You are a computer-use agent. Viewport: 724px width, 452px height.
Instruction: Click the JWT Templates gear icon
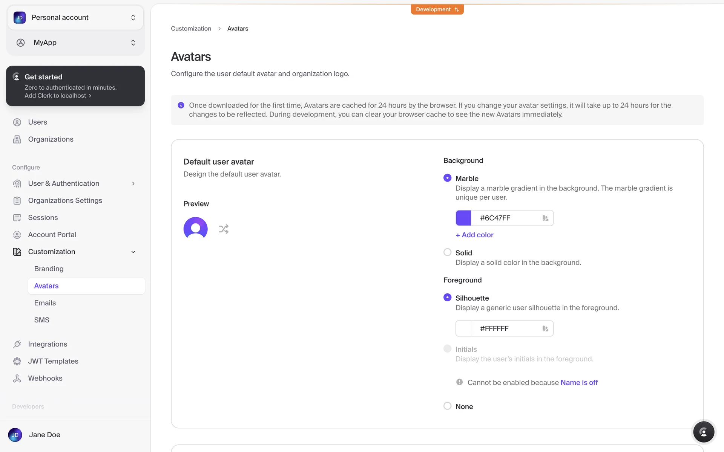pyautogui.click(x=17, y=361)
